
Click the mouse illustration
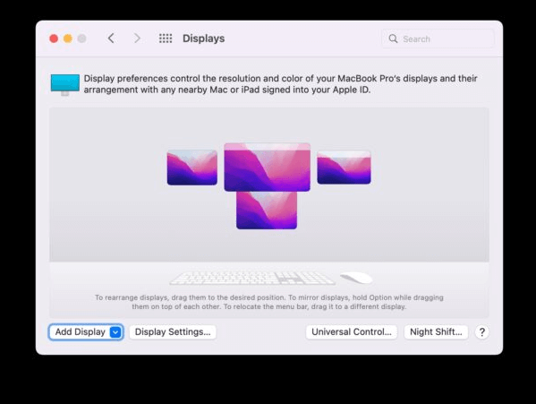click(356, 278)
